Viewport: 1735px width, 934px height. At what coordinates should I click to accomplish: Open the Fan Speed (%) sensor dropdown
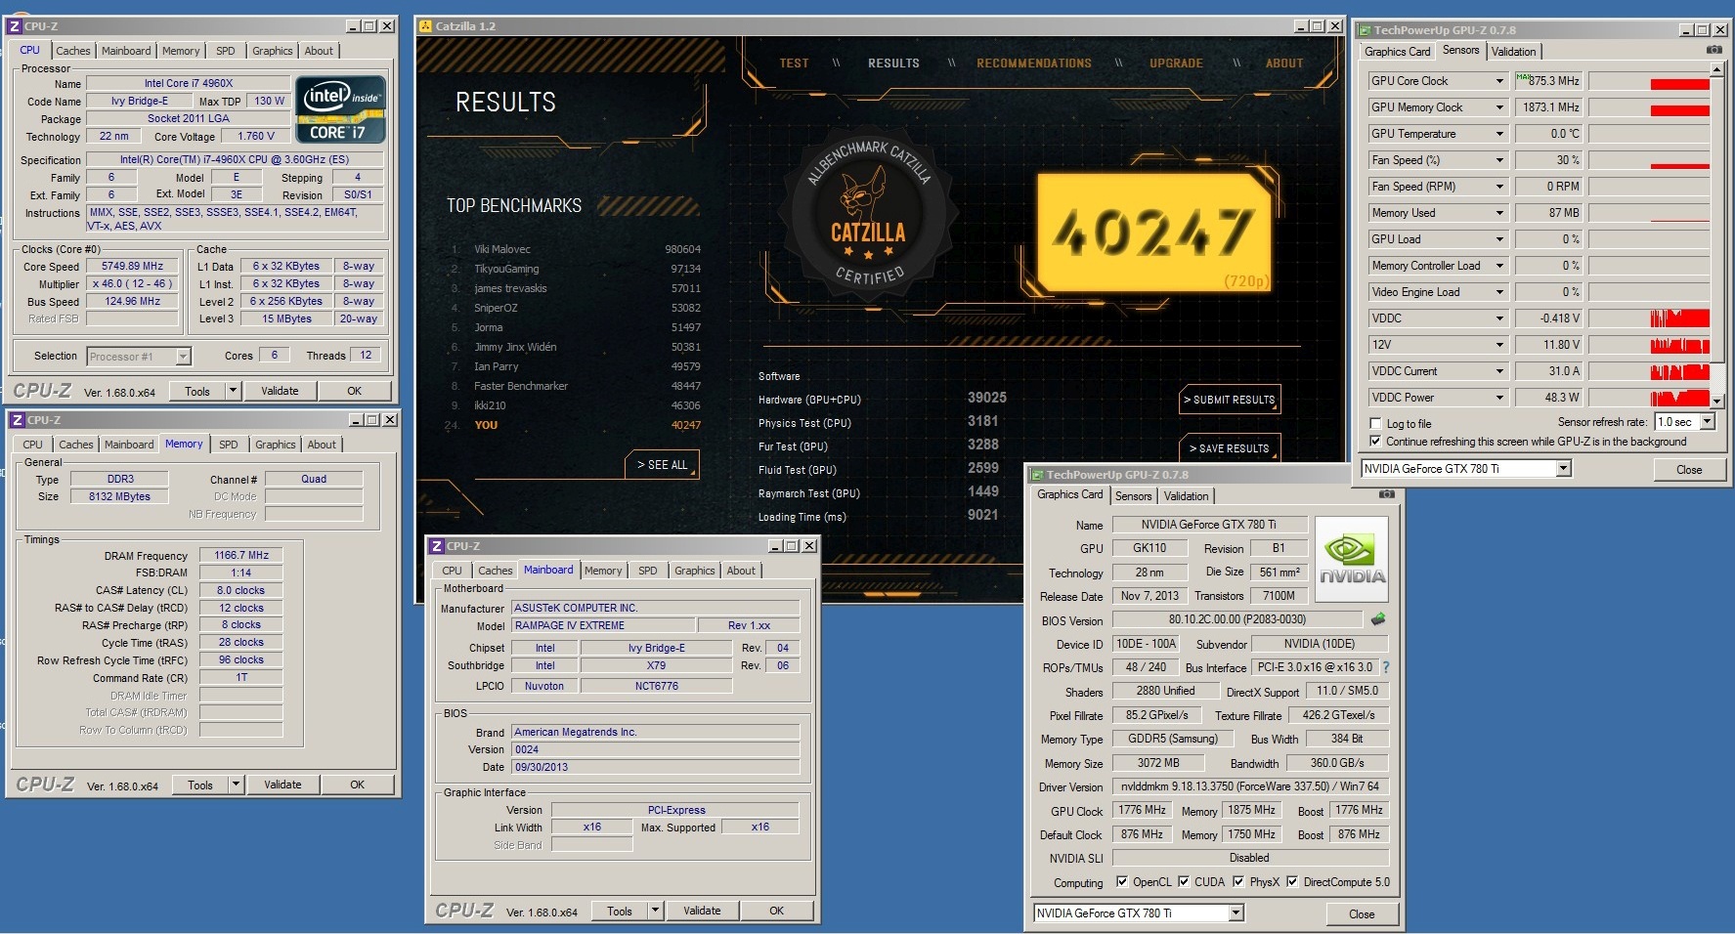click(1499, 160)
